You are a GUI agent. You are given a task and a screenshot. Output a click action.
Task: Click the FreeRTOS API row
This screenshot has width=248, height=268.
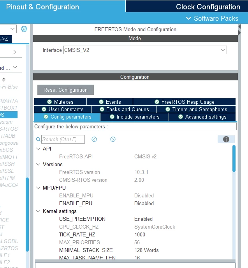click(x=133, y=156)
